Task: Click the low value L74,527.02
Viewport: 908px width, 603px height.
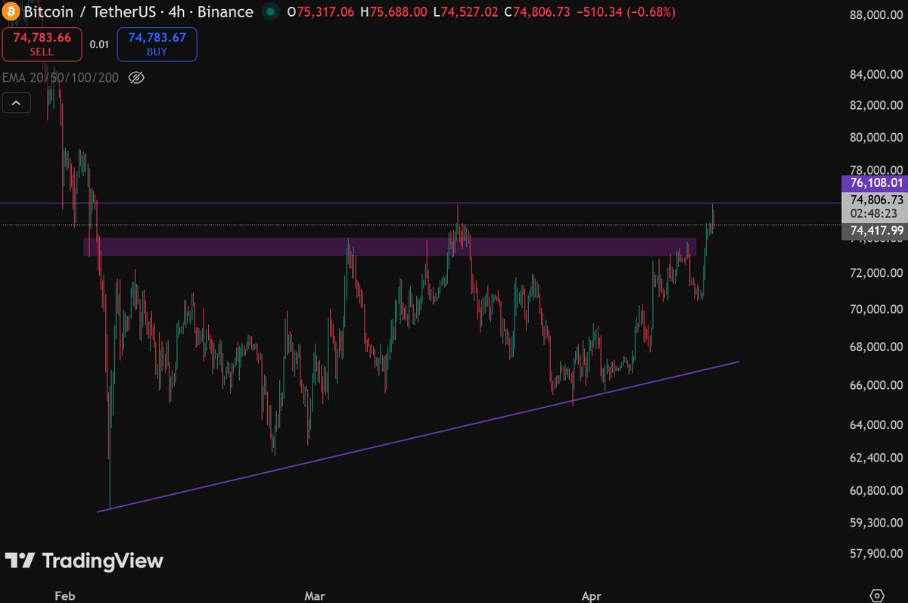Action: [x=466, y=12]
